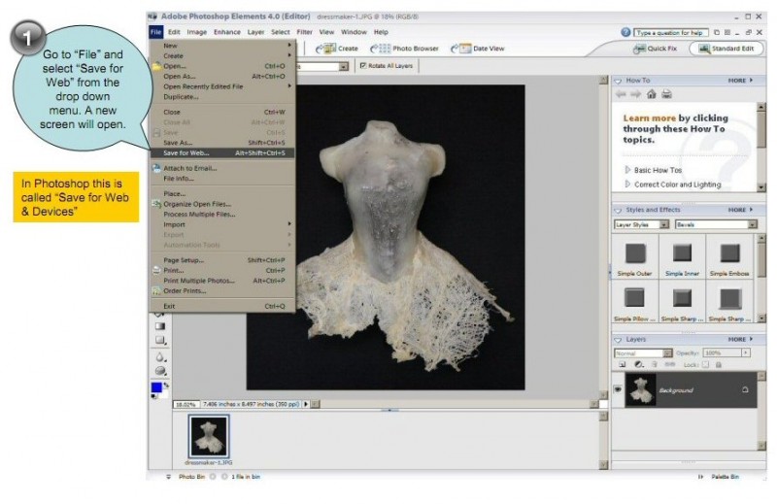Open status bar info arrow menu
Screen dimensions: 777x504
(306, 404)
